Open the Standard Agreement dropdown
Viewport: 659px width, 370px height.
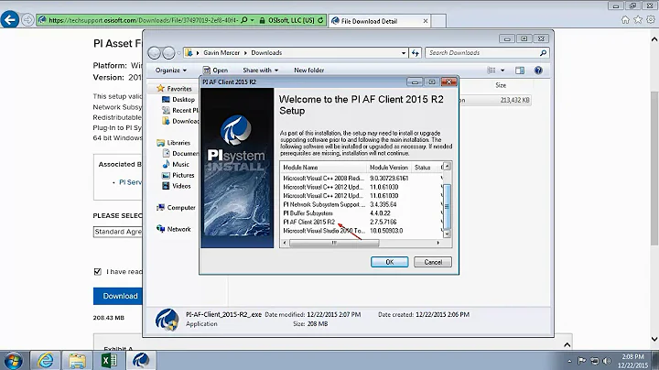coord(118,232)
